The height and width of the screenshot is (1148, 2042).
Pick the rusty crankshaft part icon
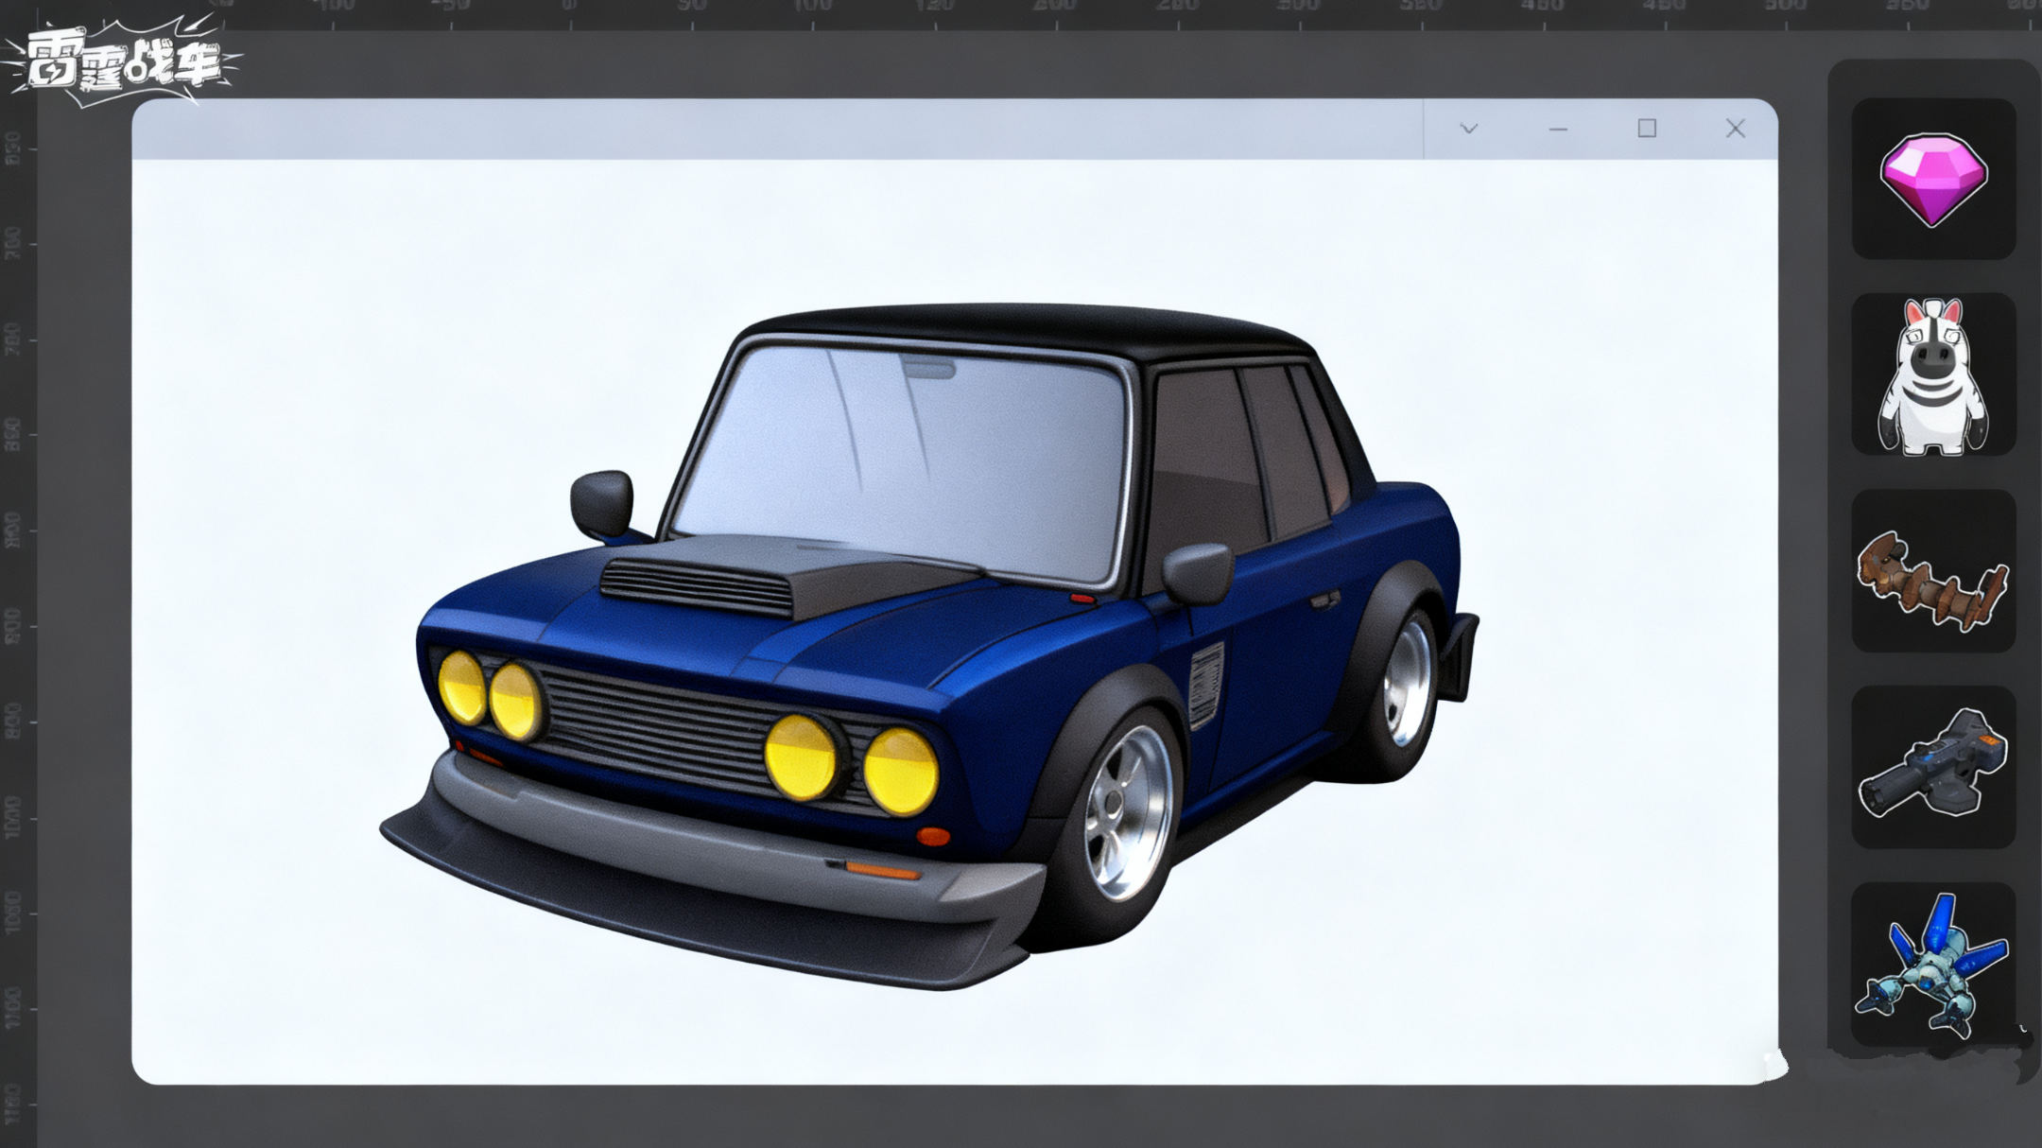click(x=1933, y=571)
